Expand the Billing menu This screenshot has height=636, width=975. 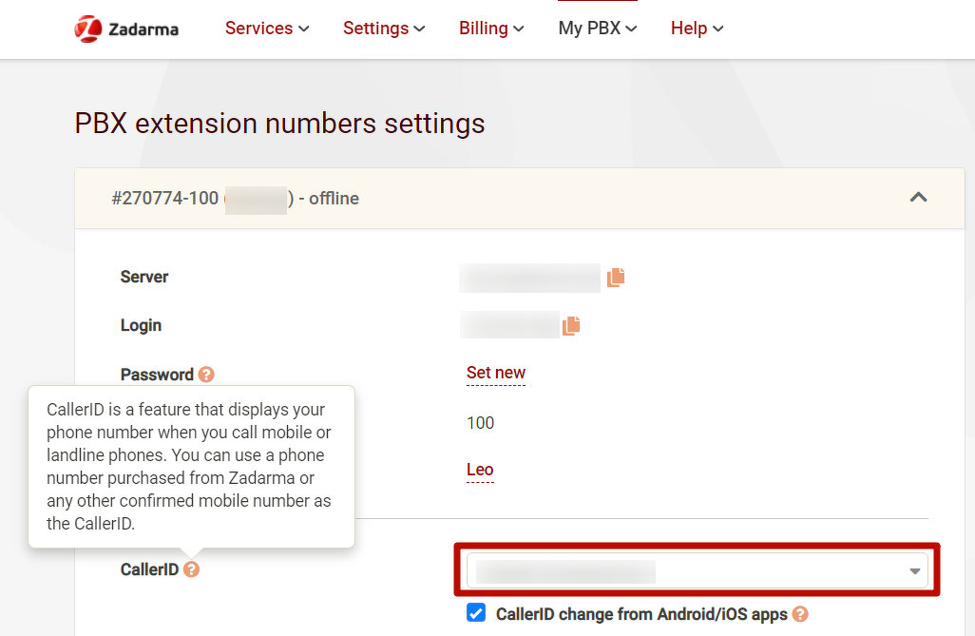(491, 29)
